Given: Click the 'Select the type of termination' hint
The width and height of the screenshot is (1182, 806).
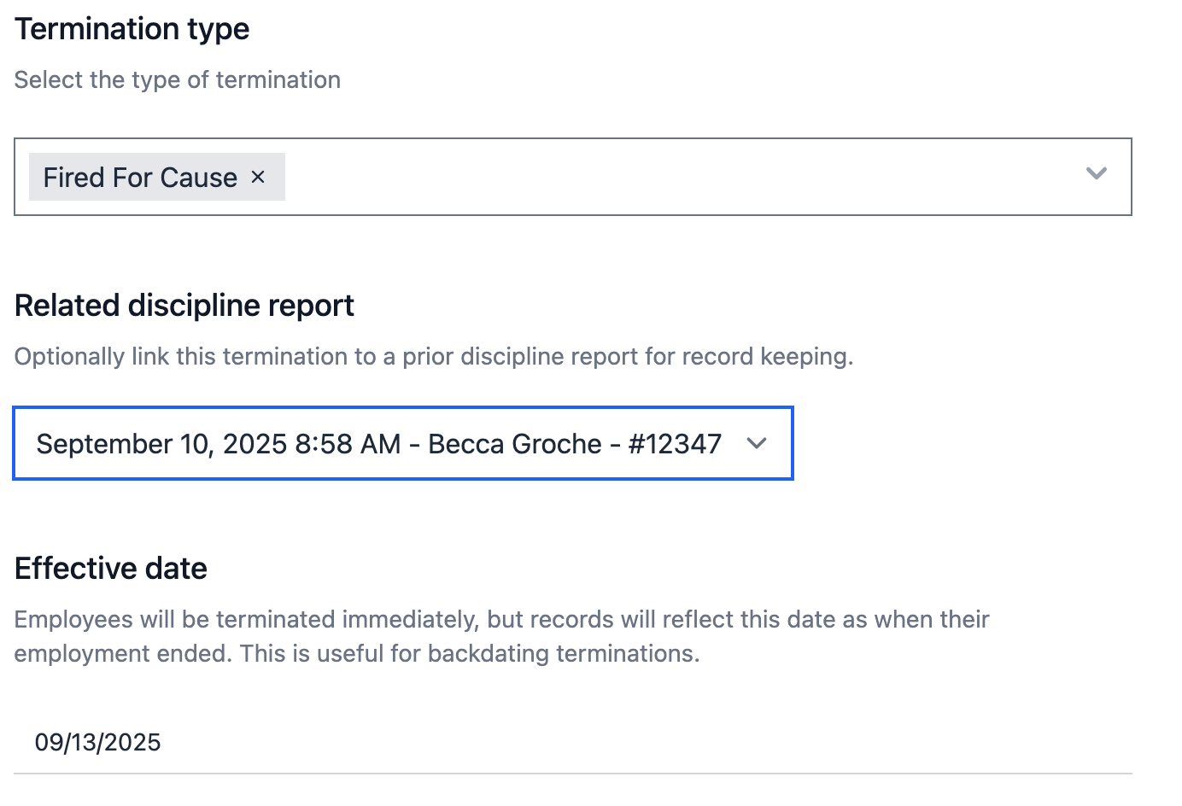Looking at the screenshot, I should 178,80.
